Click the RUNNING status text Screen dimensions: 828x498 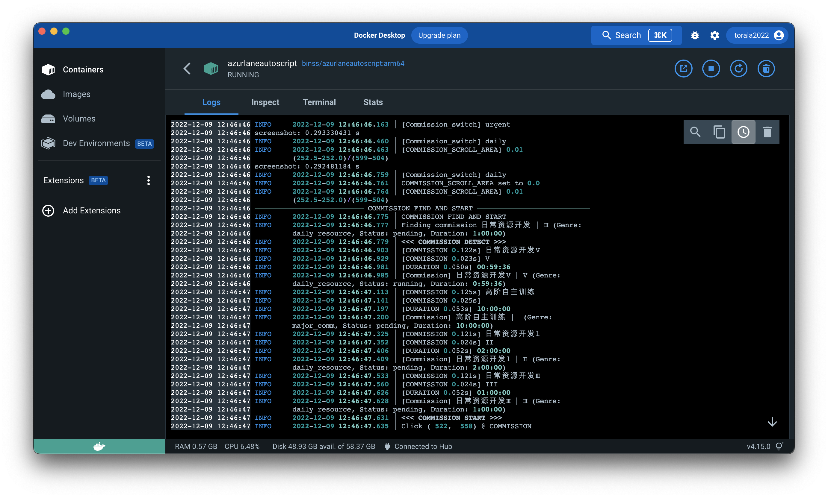(243, 75)
